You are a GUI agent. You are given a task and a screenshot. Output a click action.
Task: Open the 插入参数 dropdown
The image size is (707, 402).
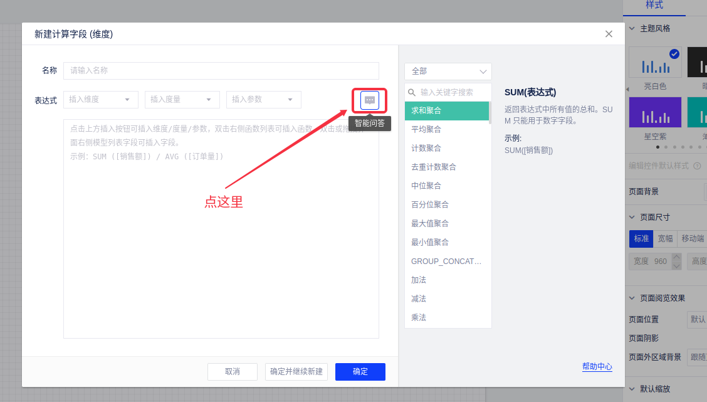[x=263, y=100]
